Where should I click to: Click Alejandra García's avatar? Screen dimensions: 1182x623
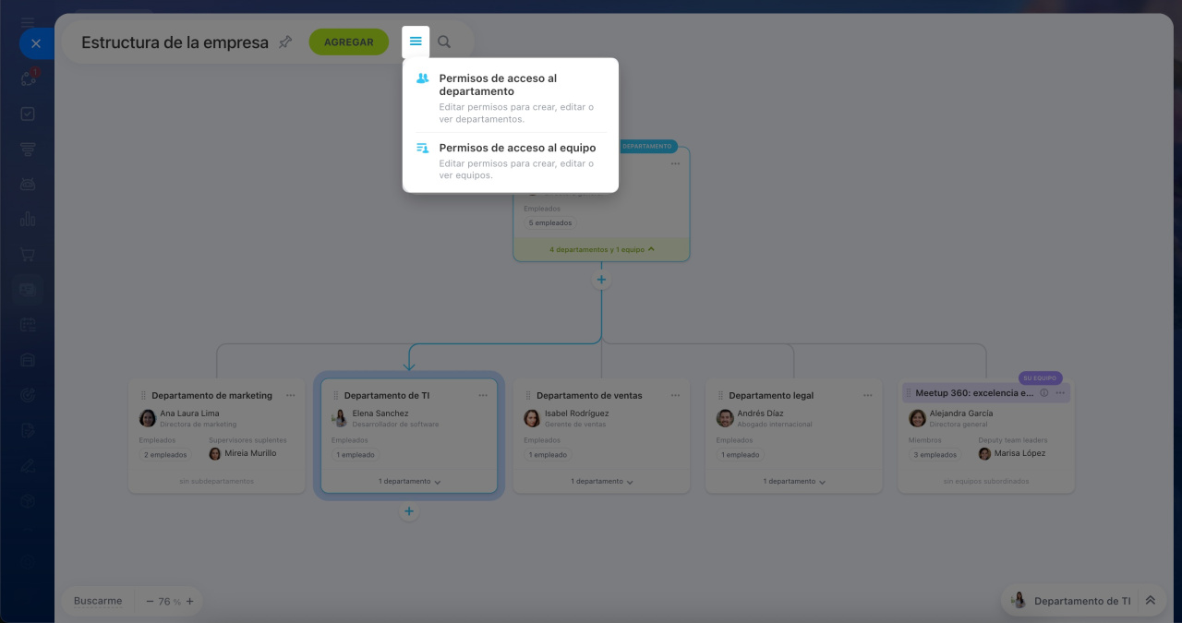pyautogui.click(x=917, y=418)
